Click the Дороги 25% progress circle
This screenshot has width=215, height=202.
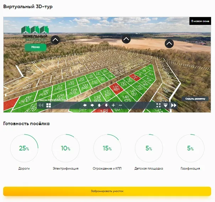click(24, 148)
